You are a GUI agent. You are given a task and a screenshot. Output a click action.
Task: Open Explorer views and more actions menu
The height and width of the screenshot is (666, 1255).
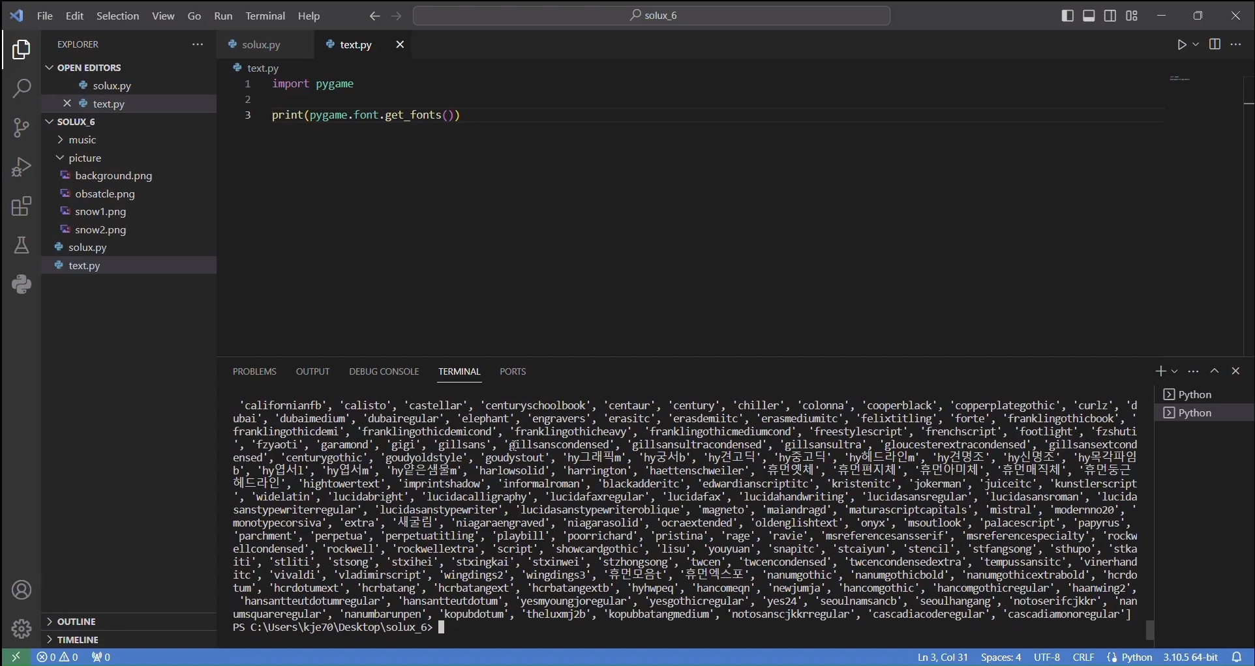(198, 44)
